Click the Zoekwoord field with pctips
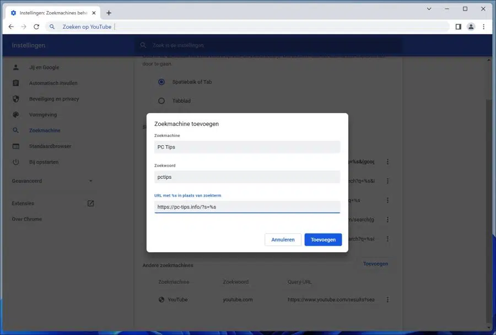Viewport: 496px width, 335px height. [247, 177]
